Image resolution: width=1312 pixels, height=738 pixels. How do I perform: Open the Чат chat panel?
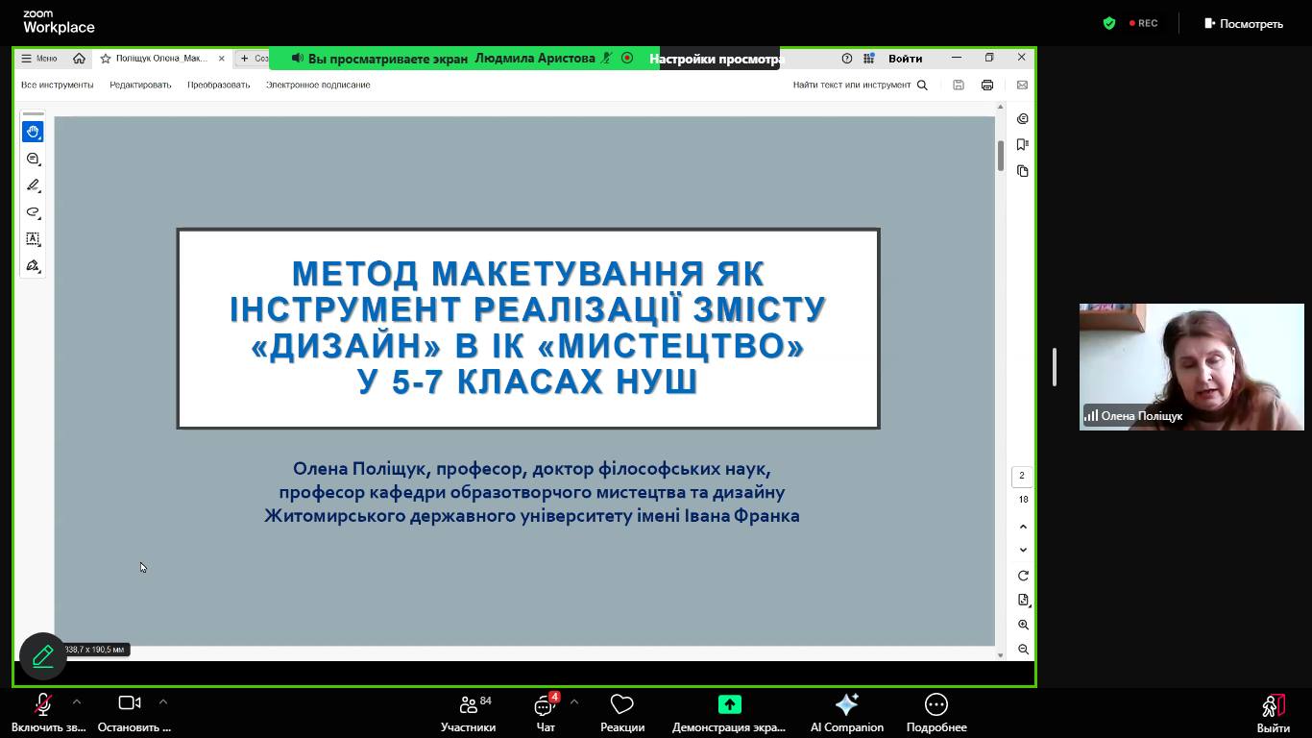[546, 712]
